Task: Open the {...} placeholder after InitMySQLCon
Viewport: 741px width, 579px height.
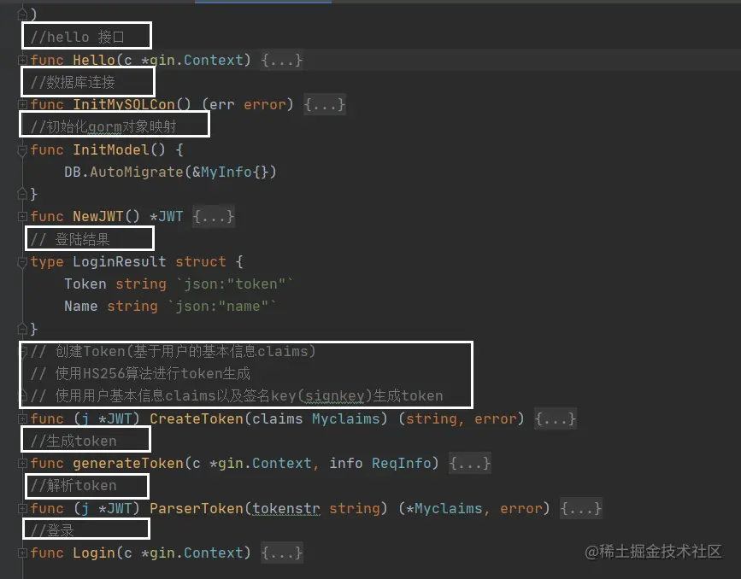Action: [325, 104]
